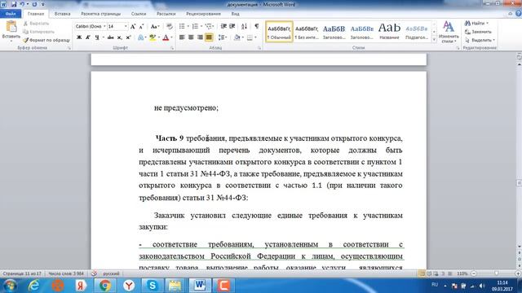Image resolution: width=522 pixels, height=293 pixels.
Task: Switch to the Вид (View) tab
Action: pos(236,14)
